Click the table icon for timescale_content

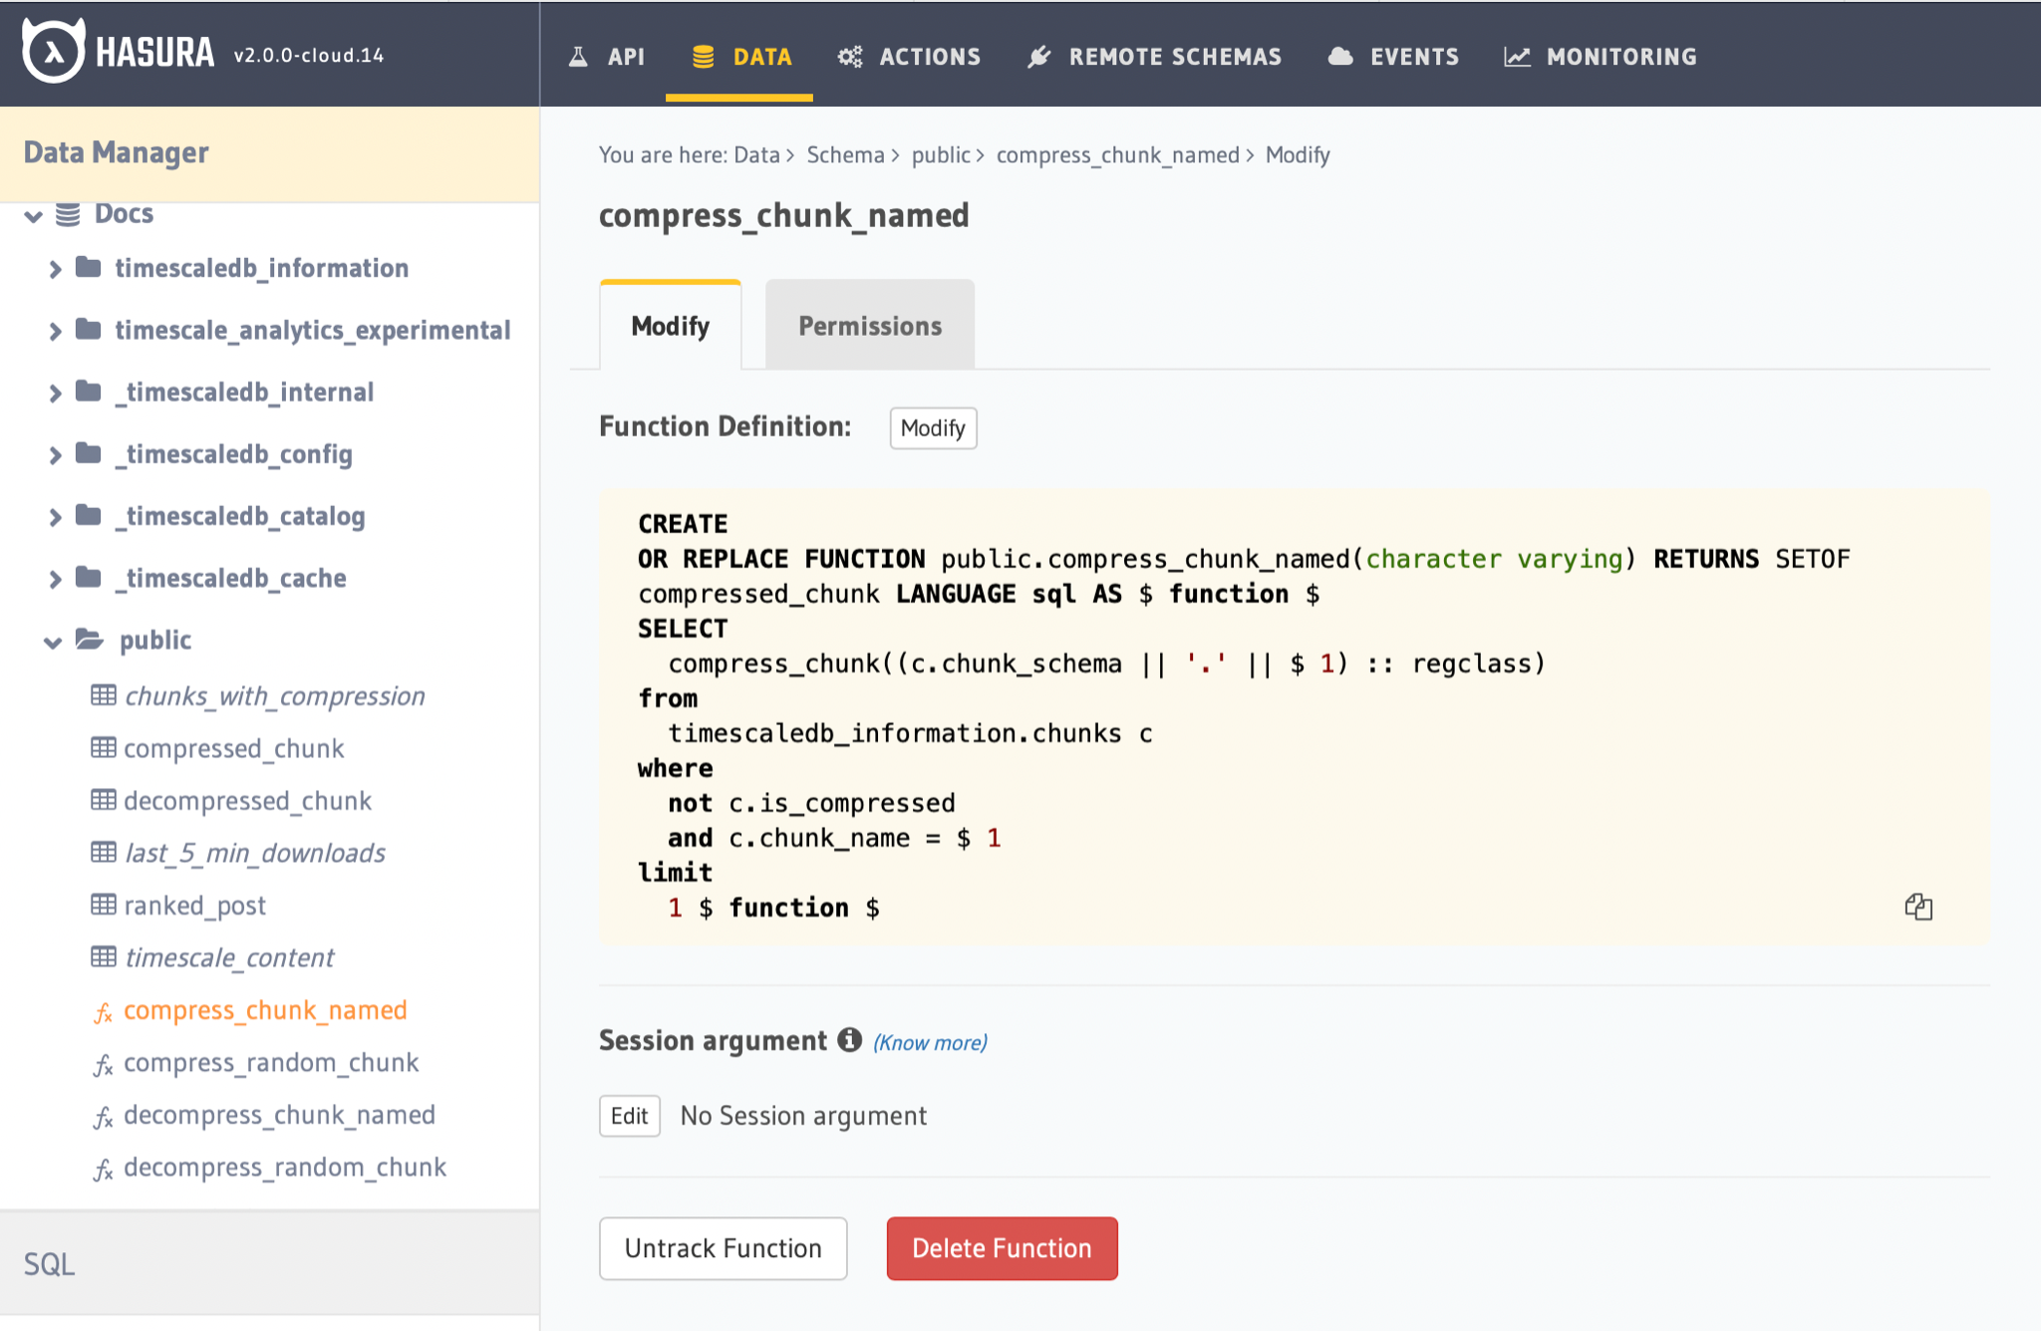pyautogui.click(x=104, y=956)
